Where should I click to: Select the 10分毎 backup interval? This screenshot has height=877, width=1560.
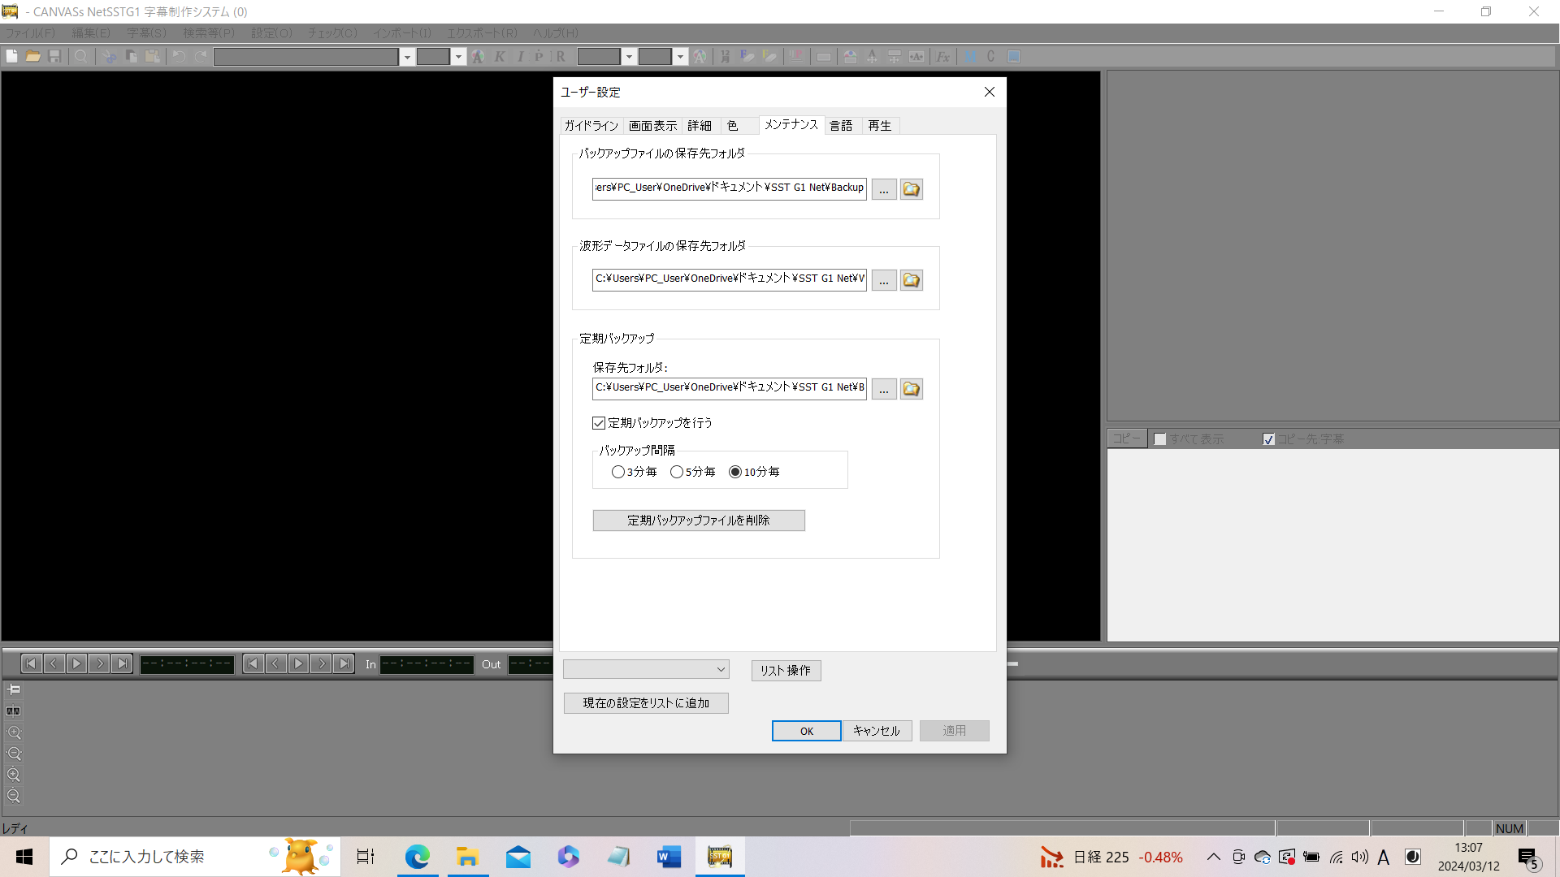(735, 472)
